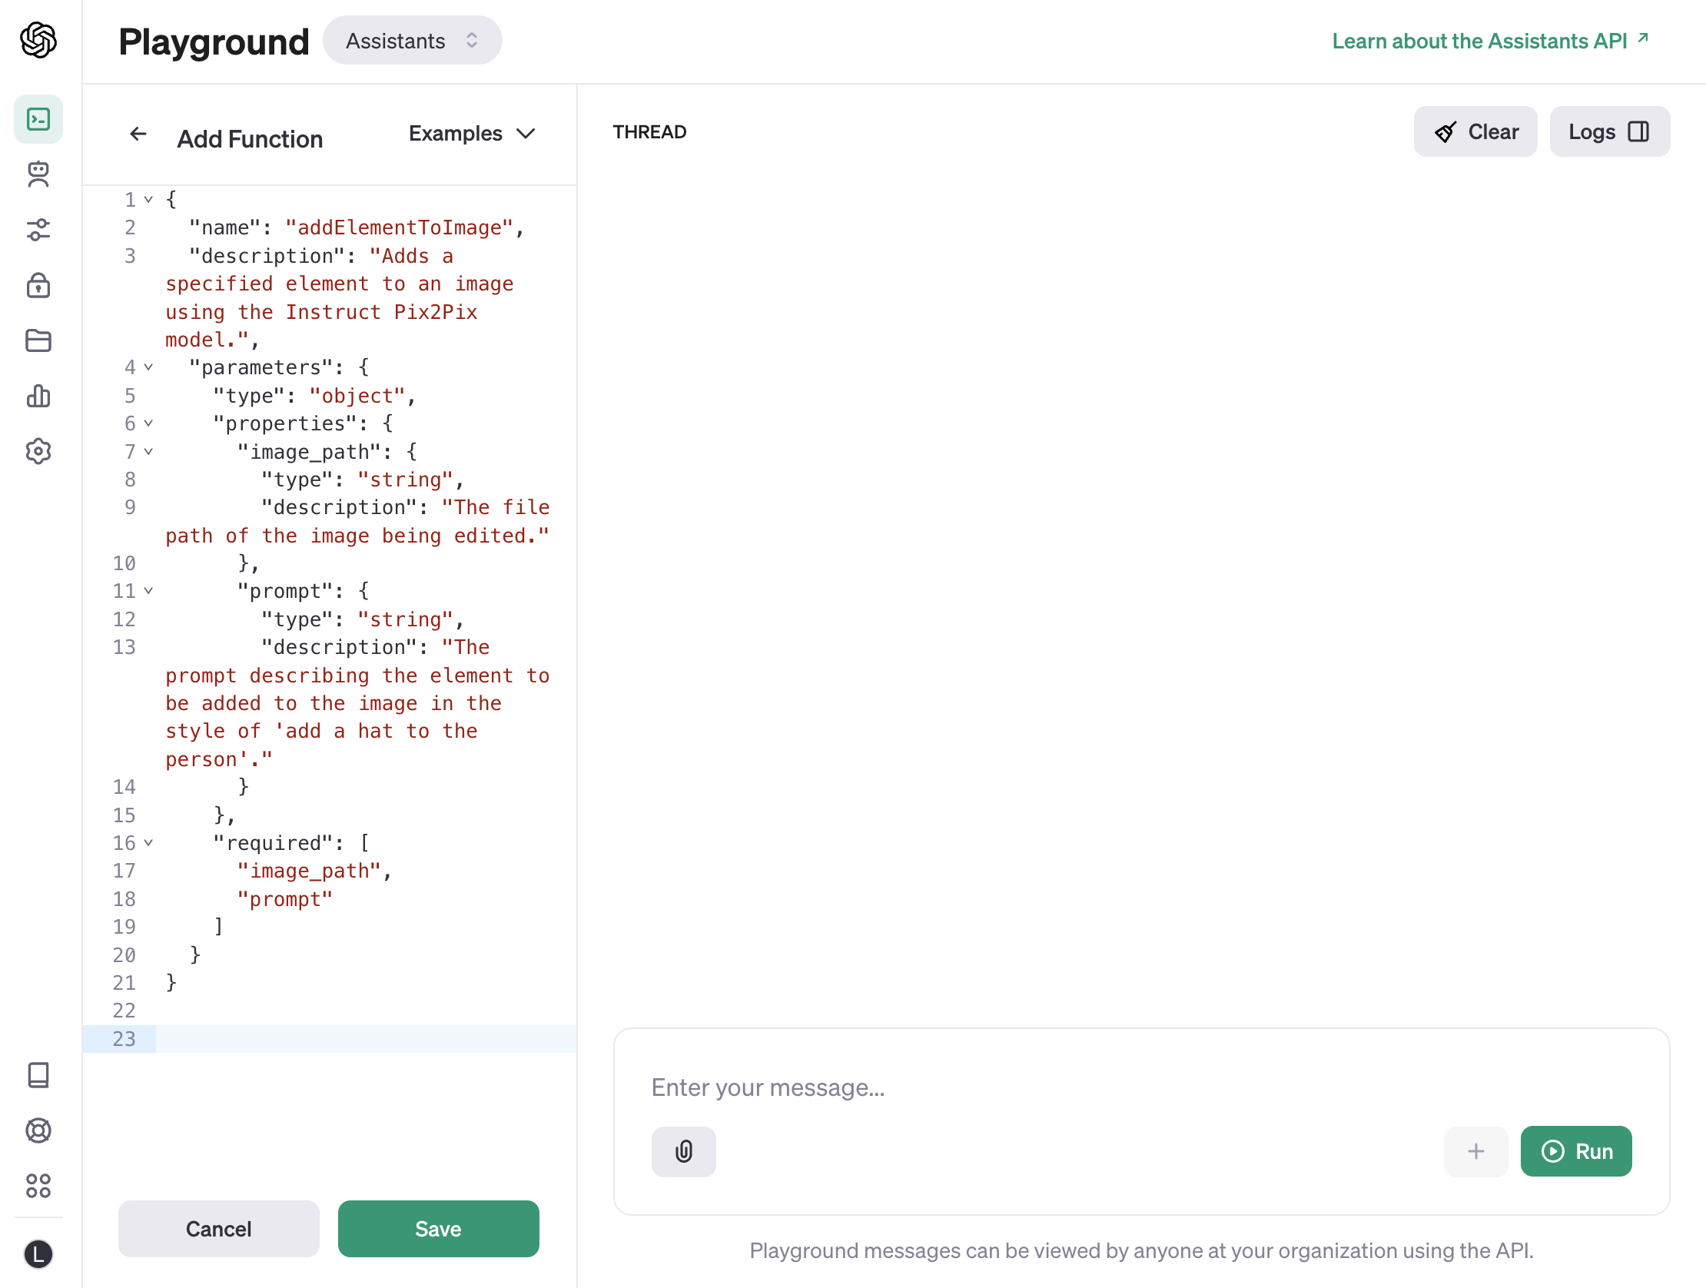Add message with the plus button

tap(1475, 1150)
